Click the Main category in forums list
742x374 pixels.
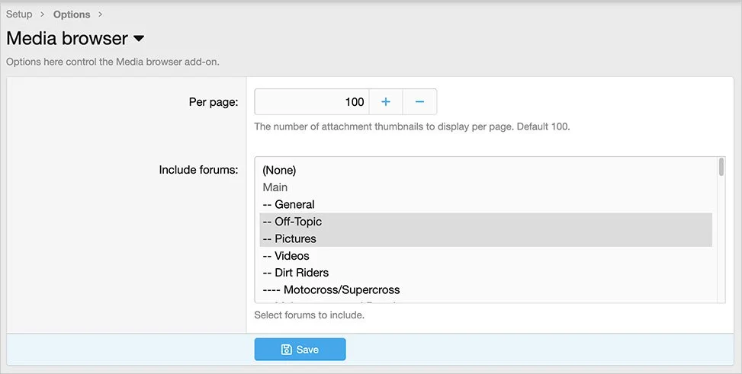pos(275,187)
